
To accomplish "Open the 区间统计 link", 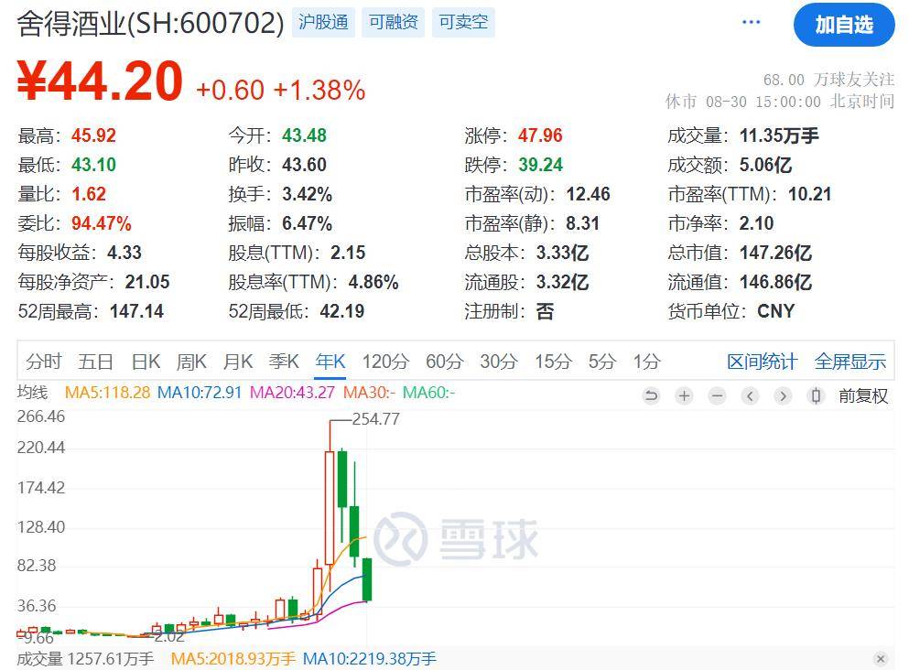I will click(x=763, y=362).
